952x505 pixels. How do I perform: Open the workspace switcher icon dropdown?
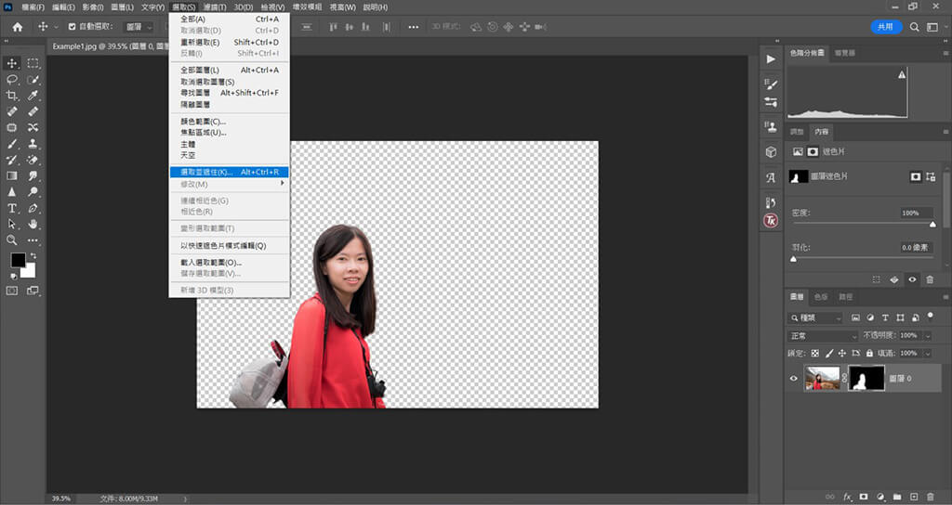coord(933,27)
